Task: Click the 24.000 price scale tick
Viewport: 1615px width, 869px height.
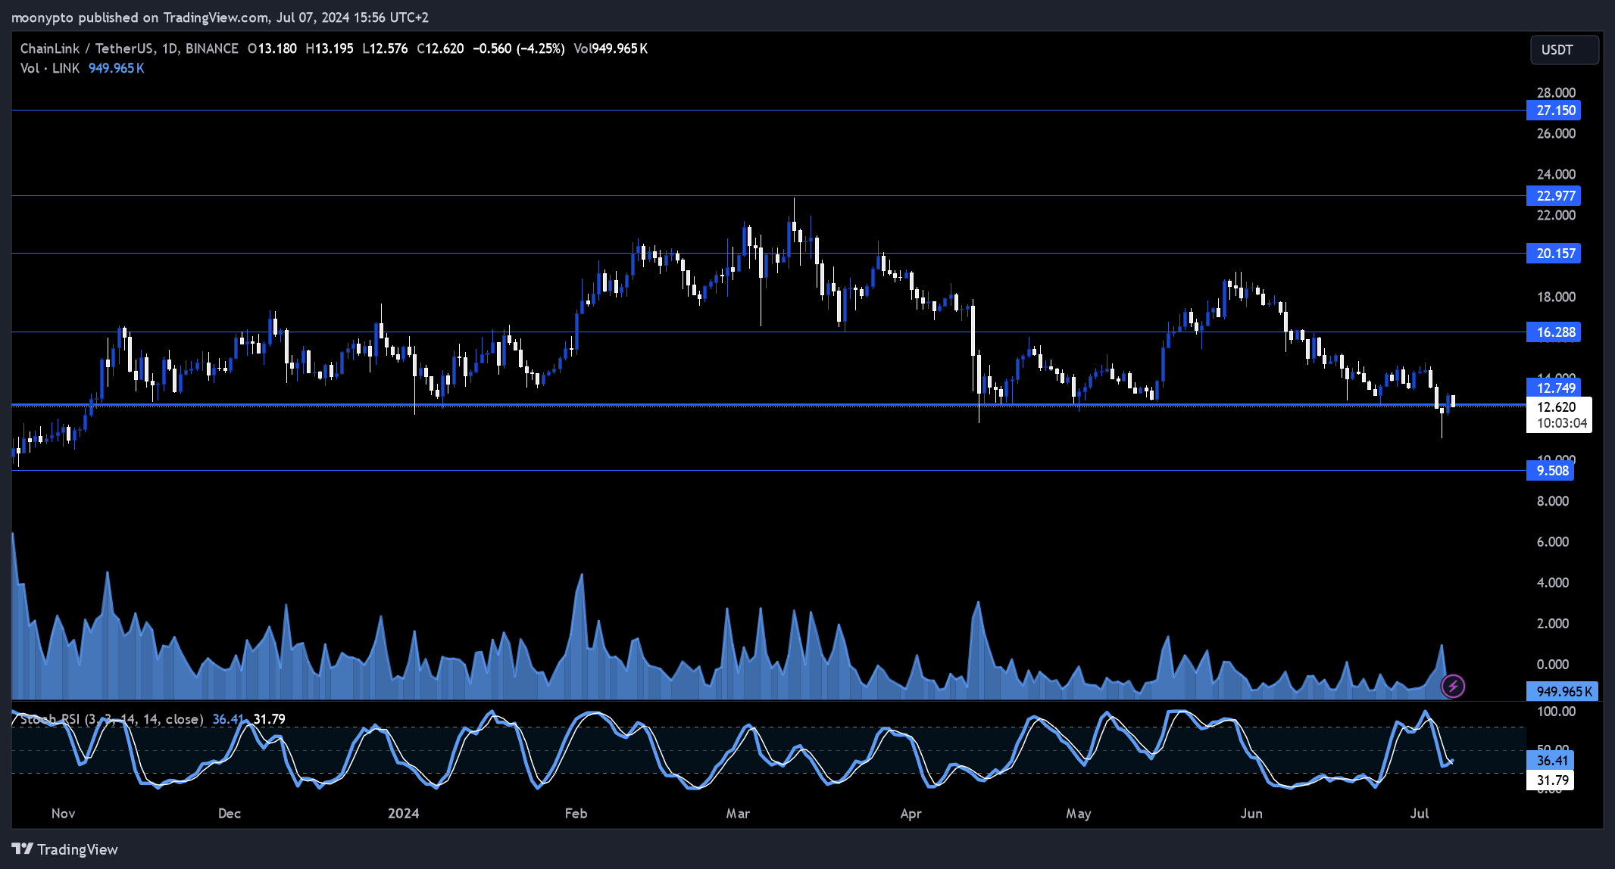Action: pos(1556,175)
